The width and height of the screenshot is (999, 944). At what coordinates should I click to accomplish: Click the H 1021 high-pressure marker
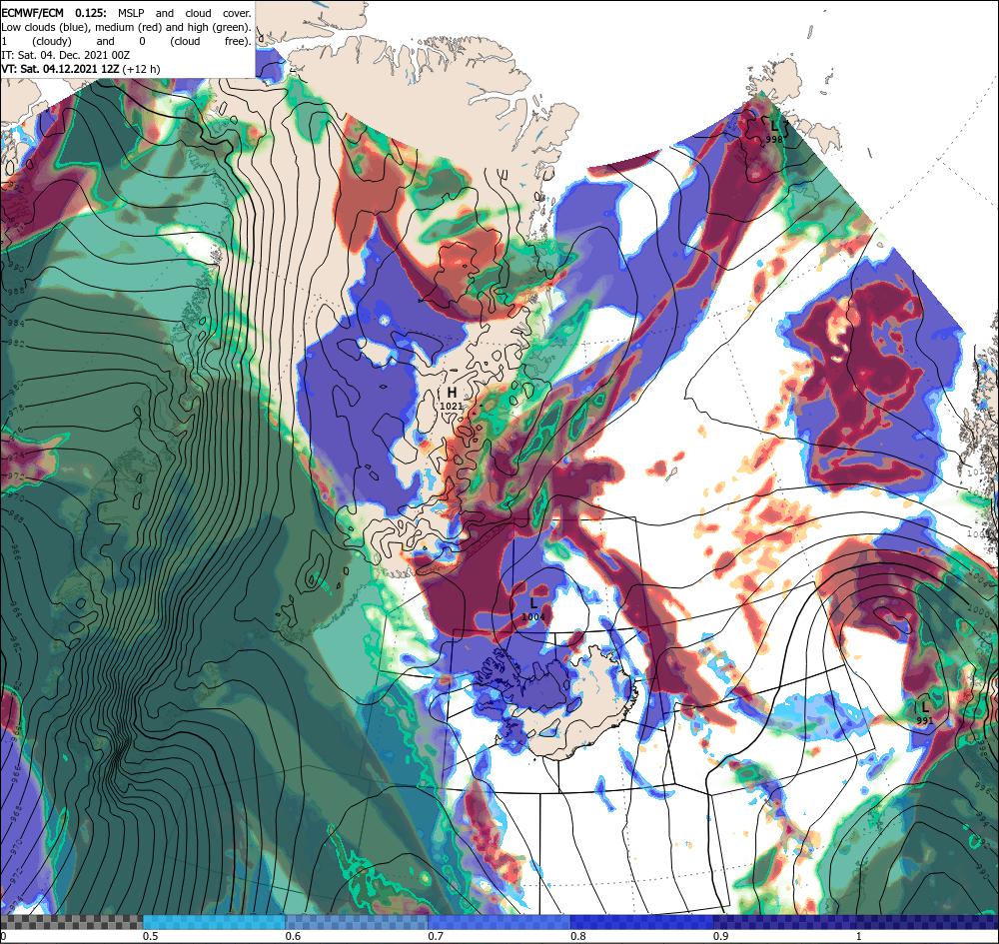452,399
